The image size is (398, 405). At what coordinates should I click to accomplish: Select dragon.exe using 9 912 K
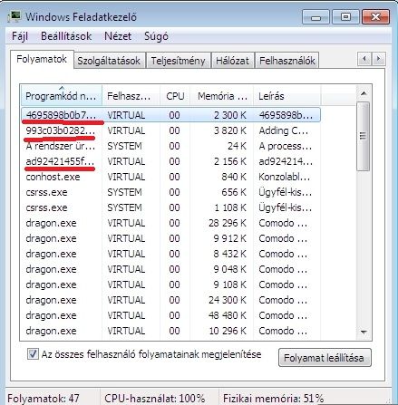point(170,238)
